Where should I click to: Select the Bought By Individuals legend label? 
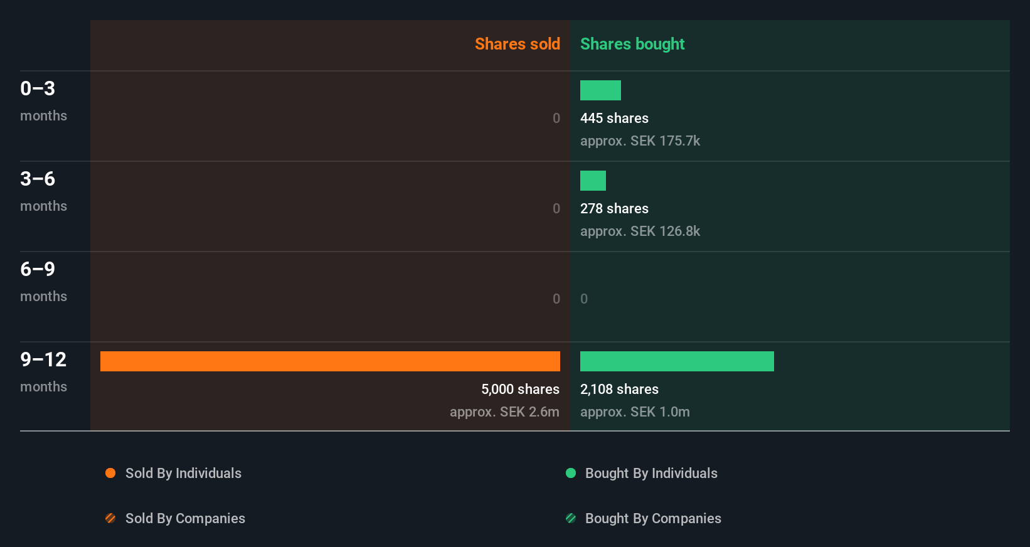(x=651, y=473)
